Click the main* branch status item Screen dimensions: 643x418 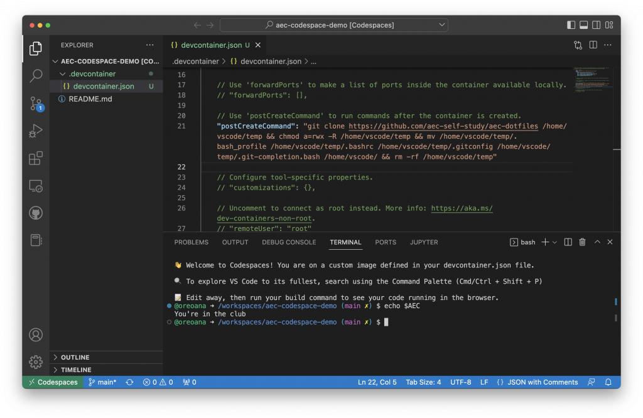102,382
